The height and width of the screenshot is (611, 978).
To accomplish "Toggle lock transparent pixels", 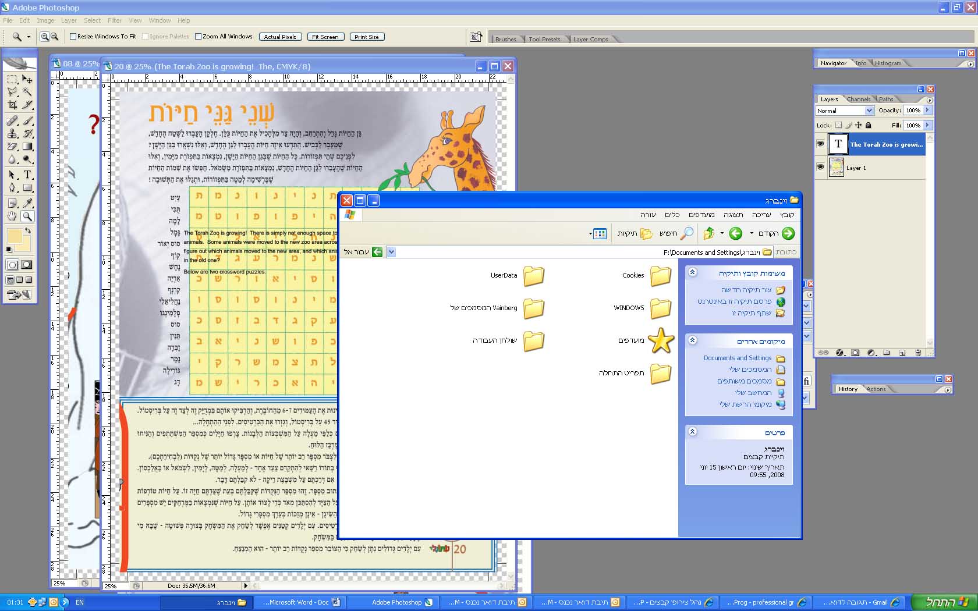I will (838, 125).
